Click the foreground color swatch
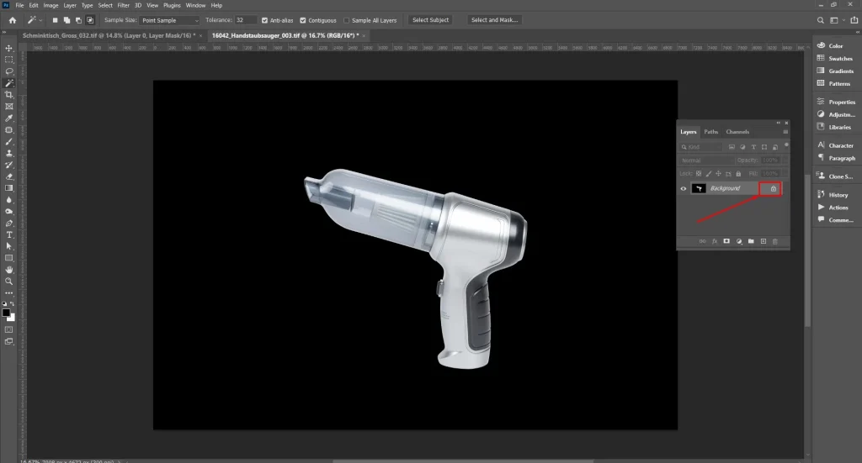 coord(6,312)
